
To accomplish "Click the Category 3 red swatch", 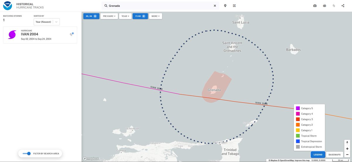I will pyautogui.click(x=298, y=119).
